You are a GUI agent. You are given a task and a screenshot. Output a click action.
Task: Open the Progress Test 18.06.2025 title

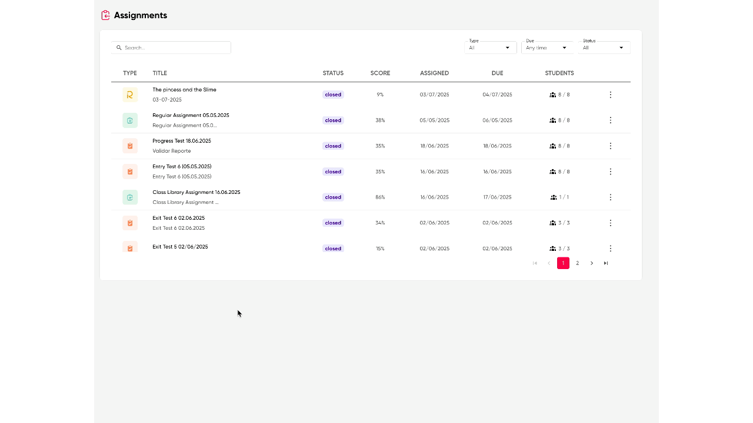(182, 141)
